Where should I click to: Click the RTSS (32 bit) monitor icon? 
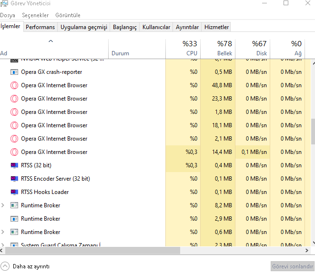[14, 165]
